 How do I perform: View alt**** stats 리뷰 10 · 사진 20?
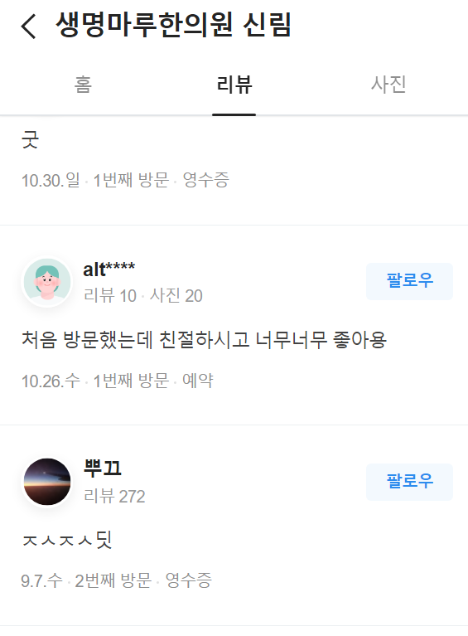click(143, 296)
